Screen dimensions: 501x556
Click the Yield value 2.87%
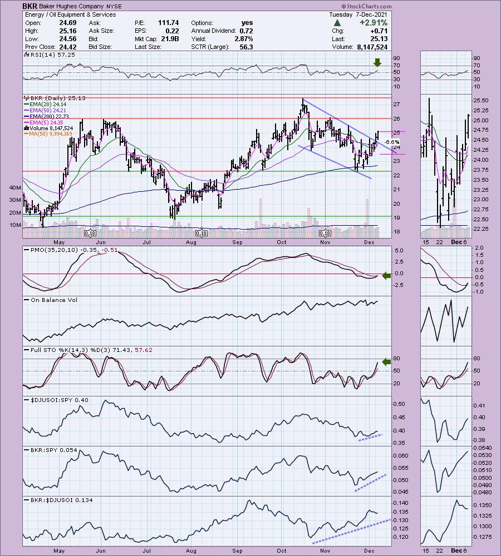[244, 39]
